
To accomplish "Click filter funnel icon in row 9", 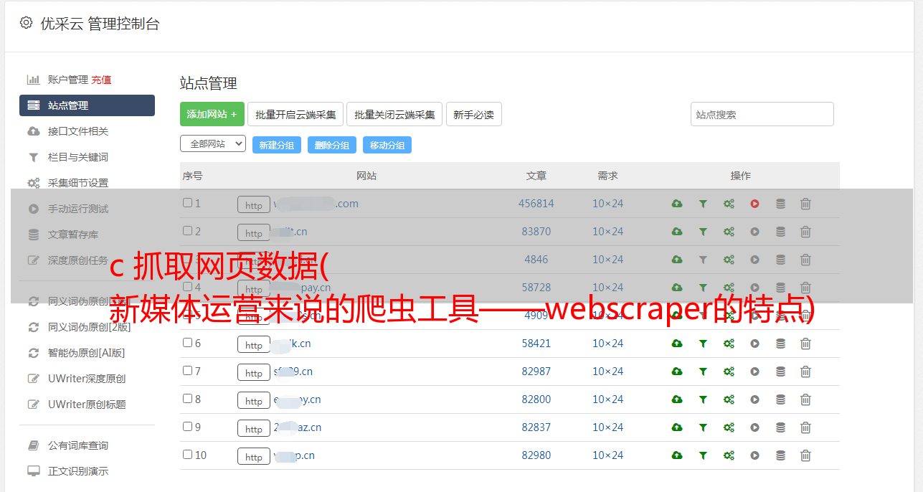I will coord(703,427).
